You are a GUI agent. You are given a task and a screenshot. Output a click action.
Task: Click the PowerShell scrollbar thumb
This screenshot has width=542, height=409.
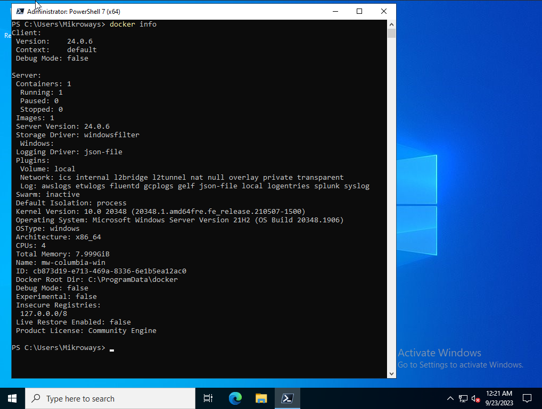tap(391, 33)
